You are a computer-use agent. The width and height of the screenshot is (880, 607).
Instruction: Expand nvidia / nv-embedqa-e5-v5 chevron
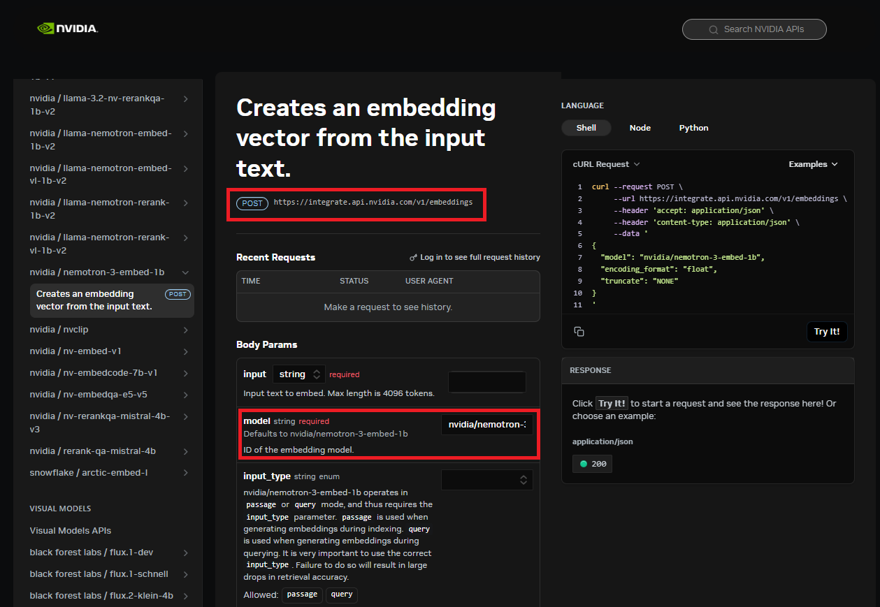(x=186, y=395)
